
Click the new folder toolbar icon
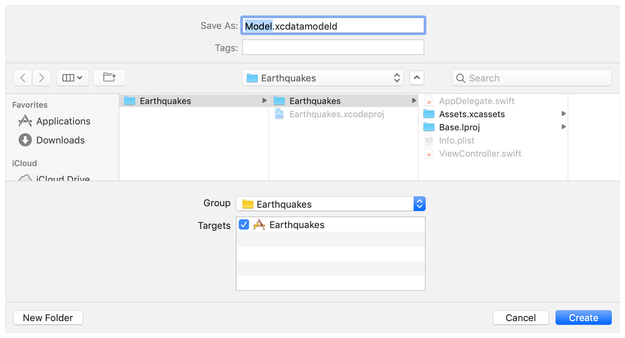(109, 78)
